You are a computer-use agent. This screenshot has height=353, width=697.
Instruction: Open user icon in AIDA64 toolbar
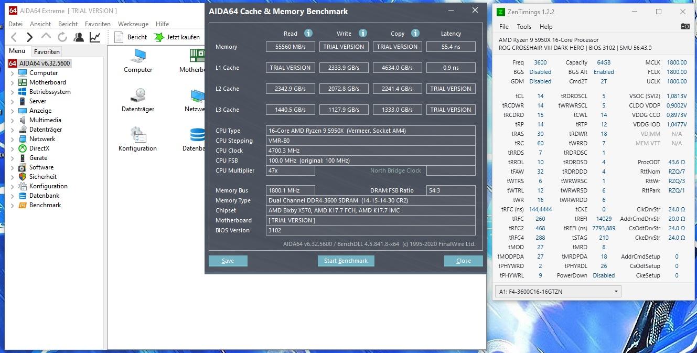[79, 37]
